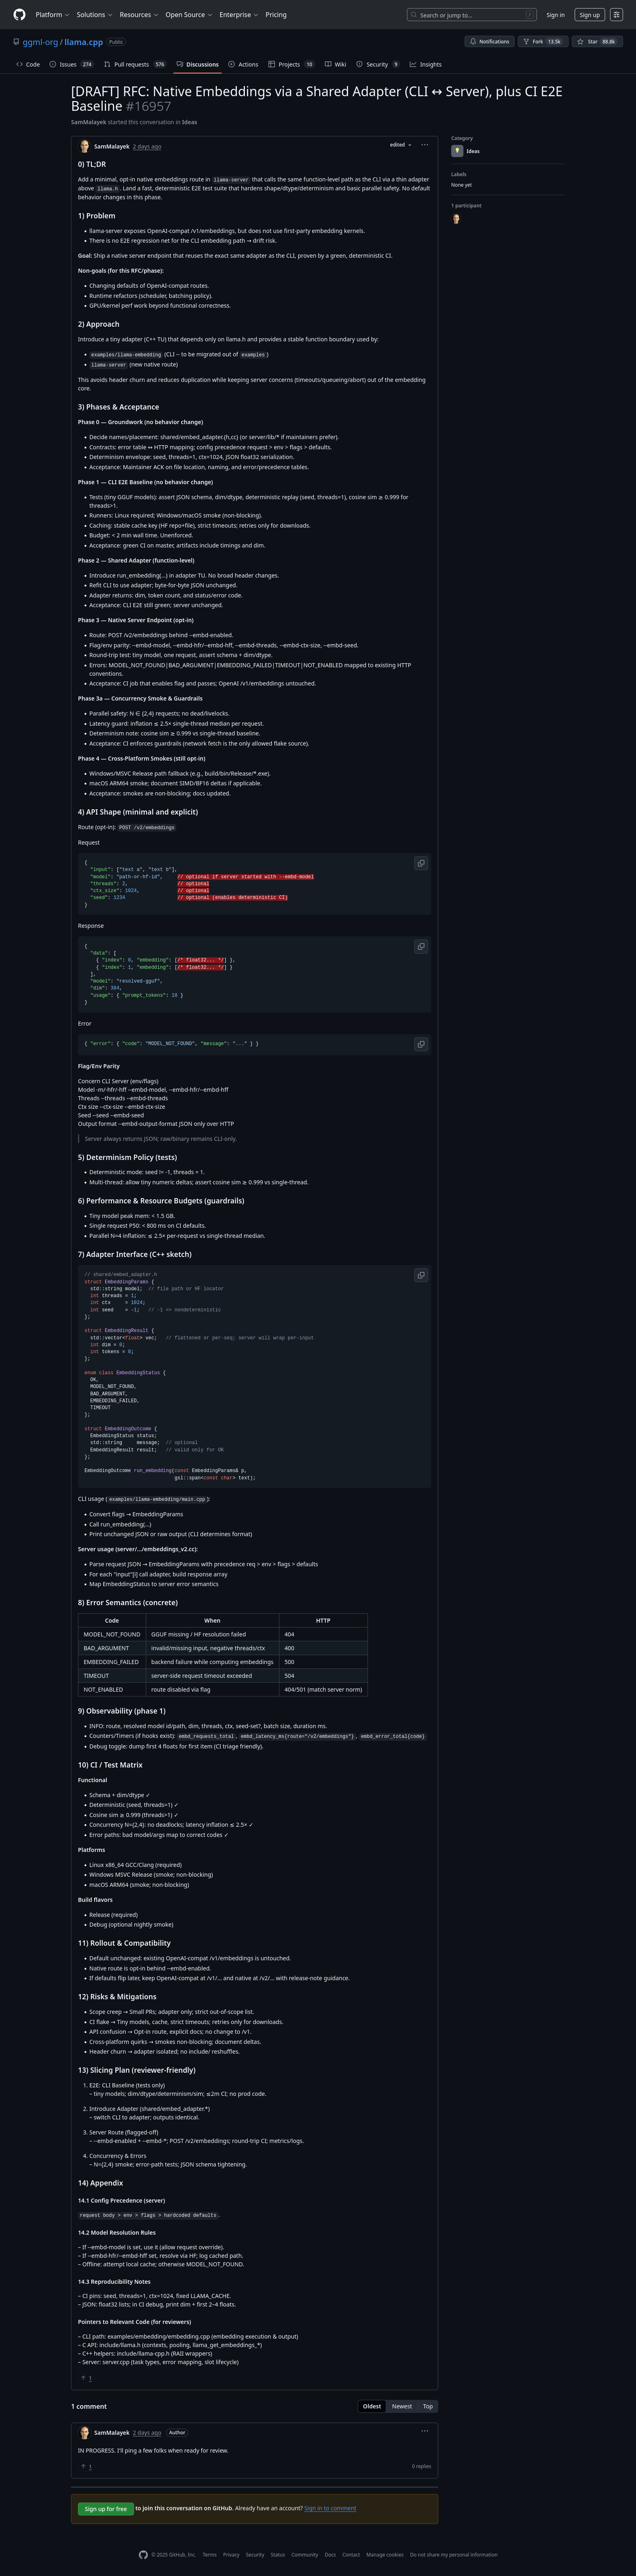Image resolution: width=636 pixels, height=2576 pixels.
Task: Focus the Search or jump to field
Action: click(x=472, y=15)
